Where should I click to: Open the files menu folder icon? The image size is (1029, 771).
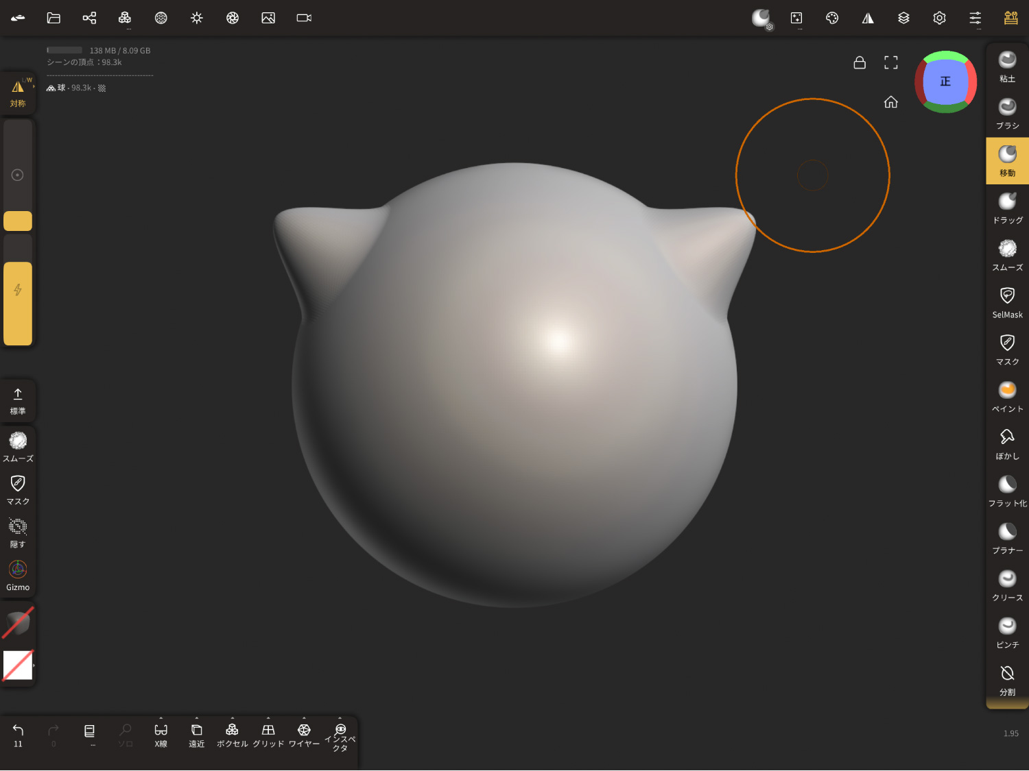[54, 18]
